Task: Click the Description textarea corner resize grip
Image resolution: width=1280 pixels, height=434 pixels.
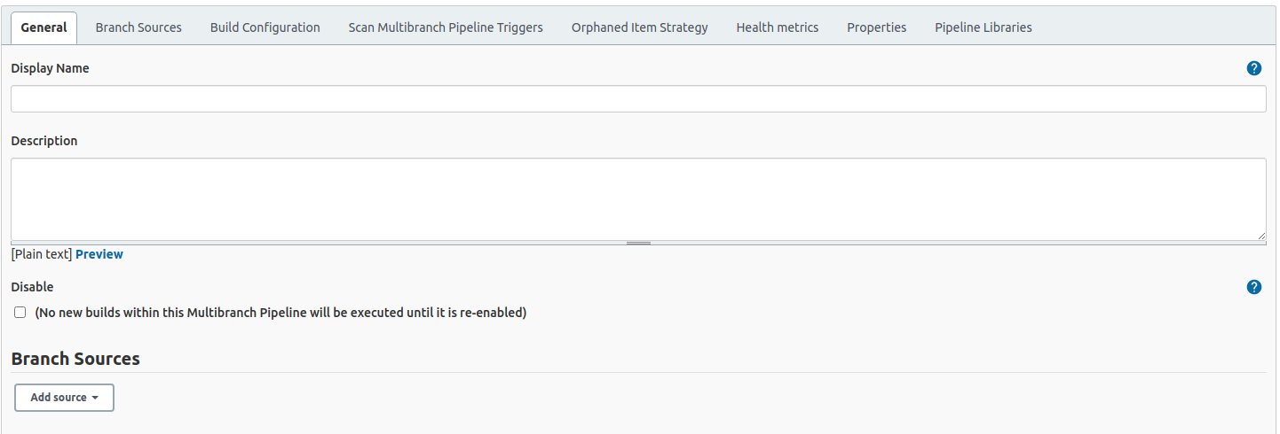Action: (x=1261, y=236)
